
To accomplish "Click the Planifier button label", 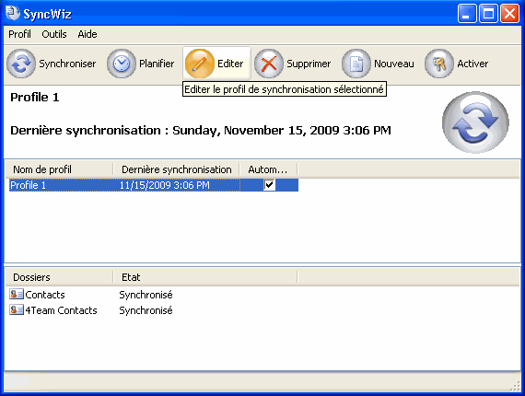I will click(157, 64).
